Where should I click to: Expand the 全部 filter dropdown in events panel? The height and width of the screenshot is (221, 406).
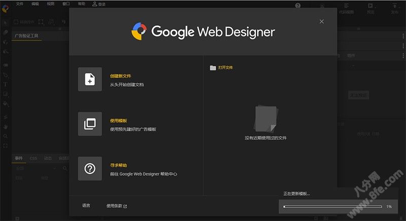[x=35, y=168]
